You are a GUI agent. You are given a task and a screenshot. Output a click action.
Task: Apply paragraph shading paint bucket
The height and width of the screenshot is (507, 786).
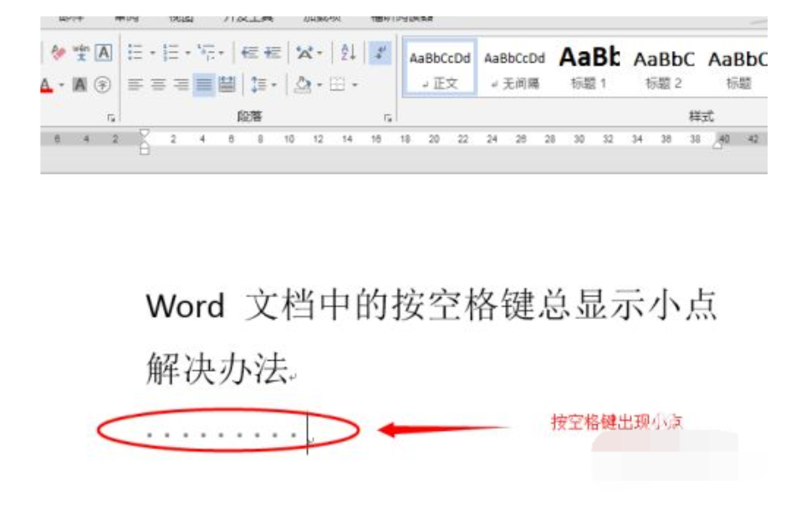tap(303, 84)
